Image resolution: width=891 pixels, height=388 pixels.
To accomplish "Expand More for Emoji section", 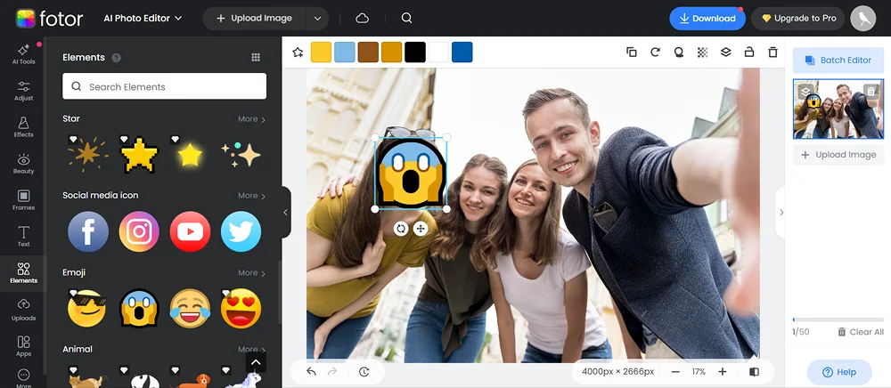I will pyautogui.click(x=251, y=273).
